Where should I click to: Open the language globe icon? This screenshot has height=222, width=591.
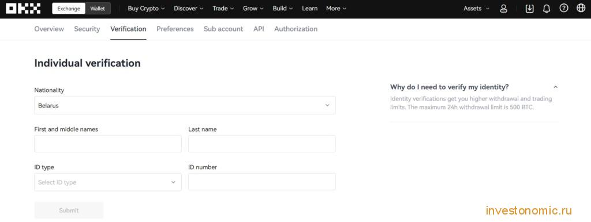581,8
